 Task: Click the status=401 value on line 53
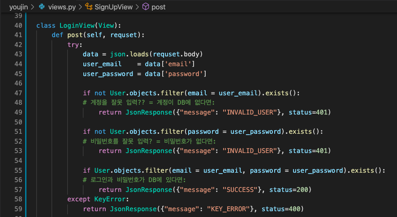pos(308,151)
